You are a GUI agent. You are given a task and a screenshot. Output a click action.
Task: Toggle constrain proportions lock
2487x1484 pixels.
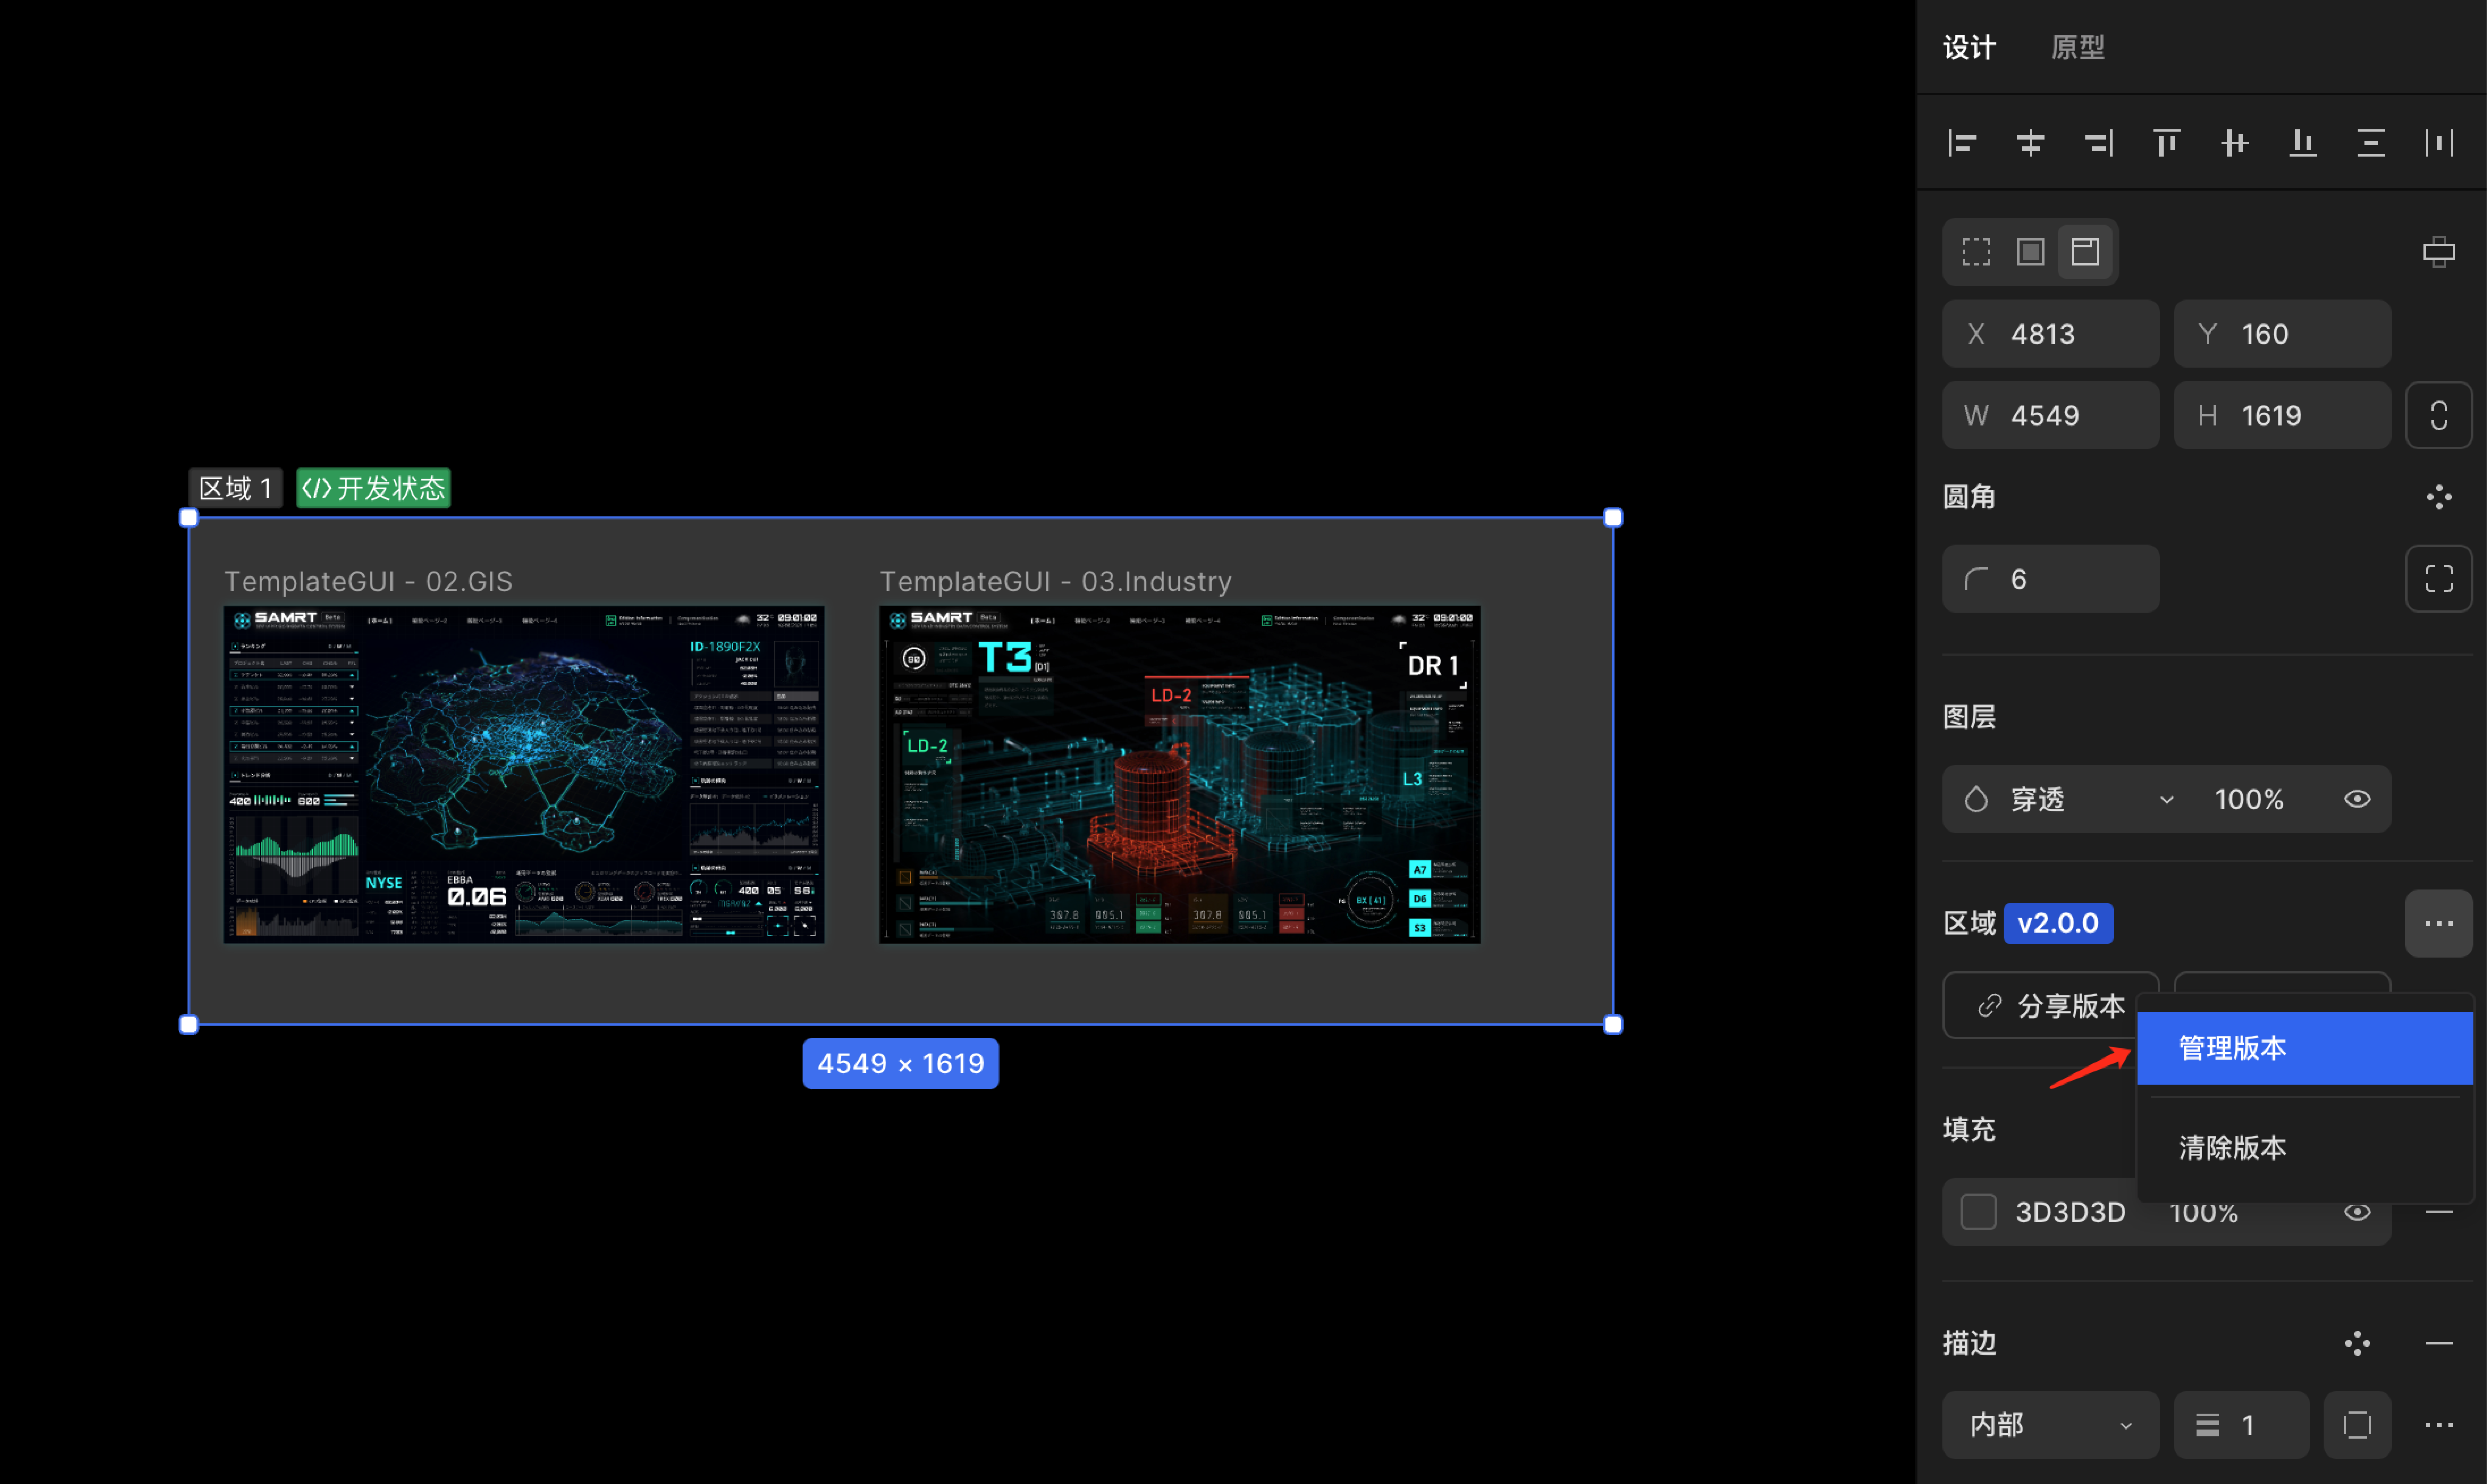click(2439, 415)
